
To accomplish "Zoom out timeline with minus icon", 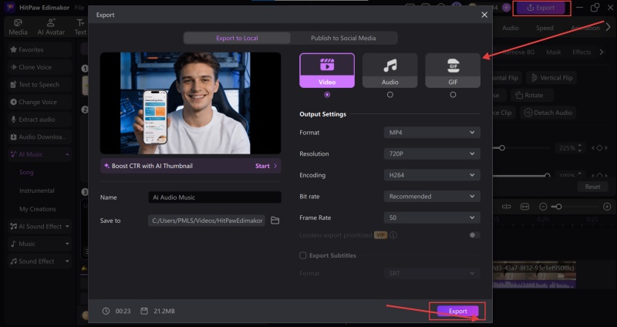I will [x=543, y=207].
